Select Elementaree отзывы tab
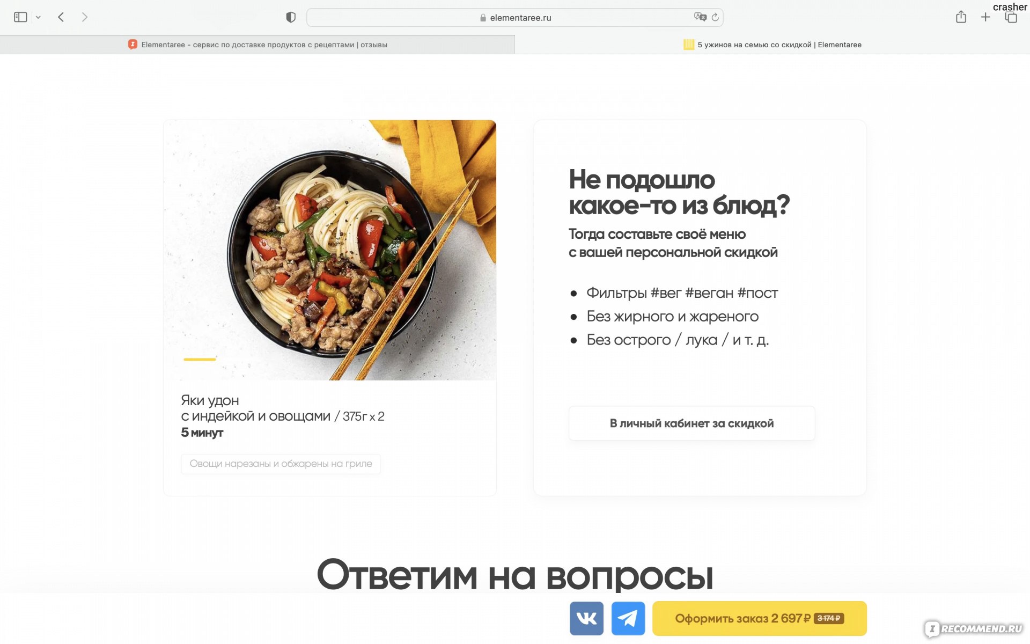This screenshot has width=1030, height=644. point(257,45)
